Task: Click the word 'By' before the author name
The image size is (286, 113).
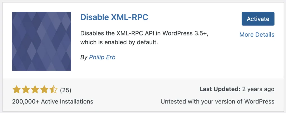Action: click(84, 57)
